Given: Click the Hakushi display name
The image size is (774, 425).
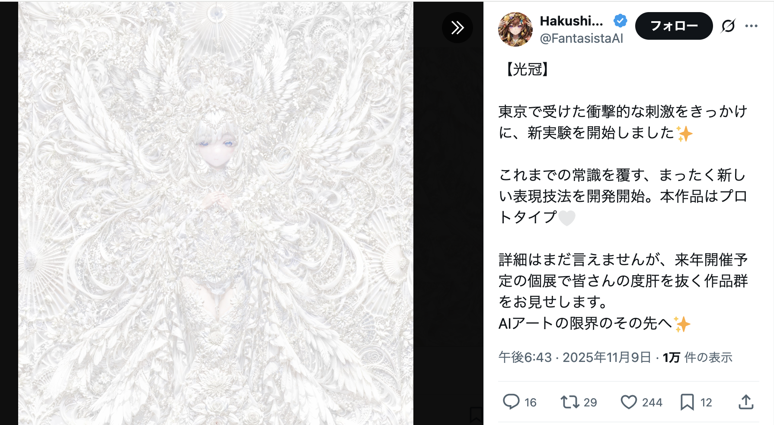Looking at the screenshot, I should click(571, 21).
